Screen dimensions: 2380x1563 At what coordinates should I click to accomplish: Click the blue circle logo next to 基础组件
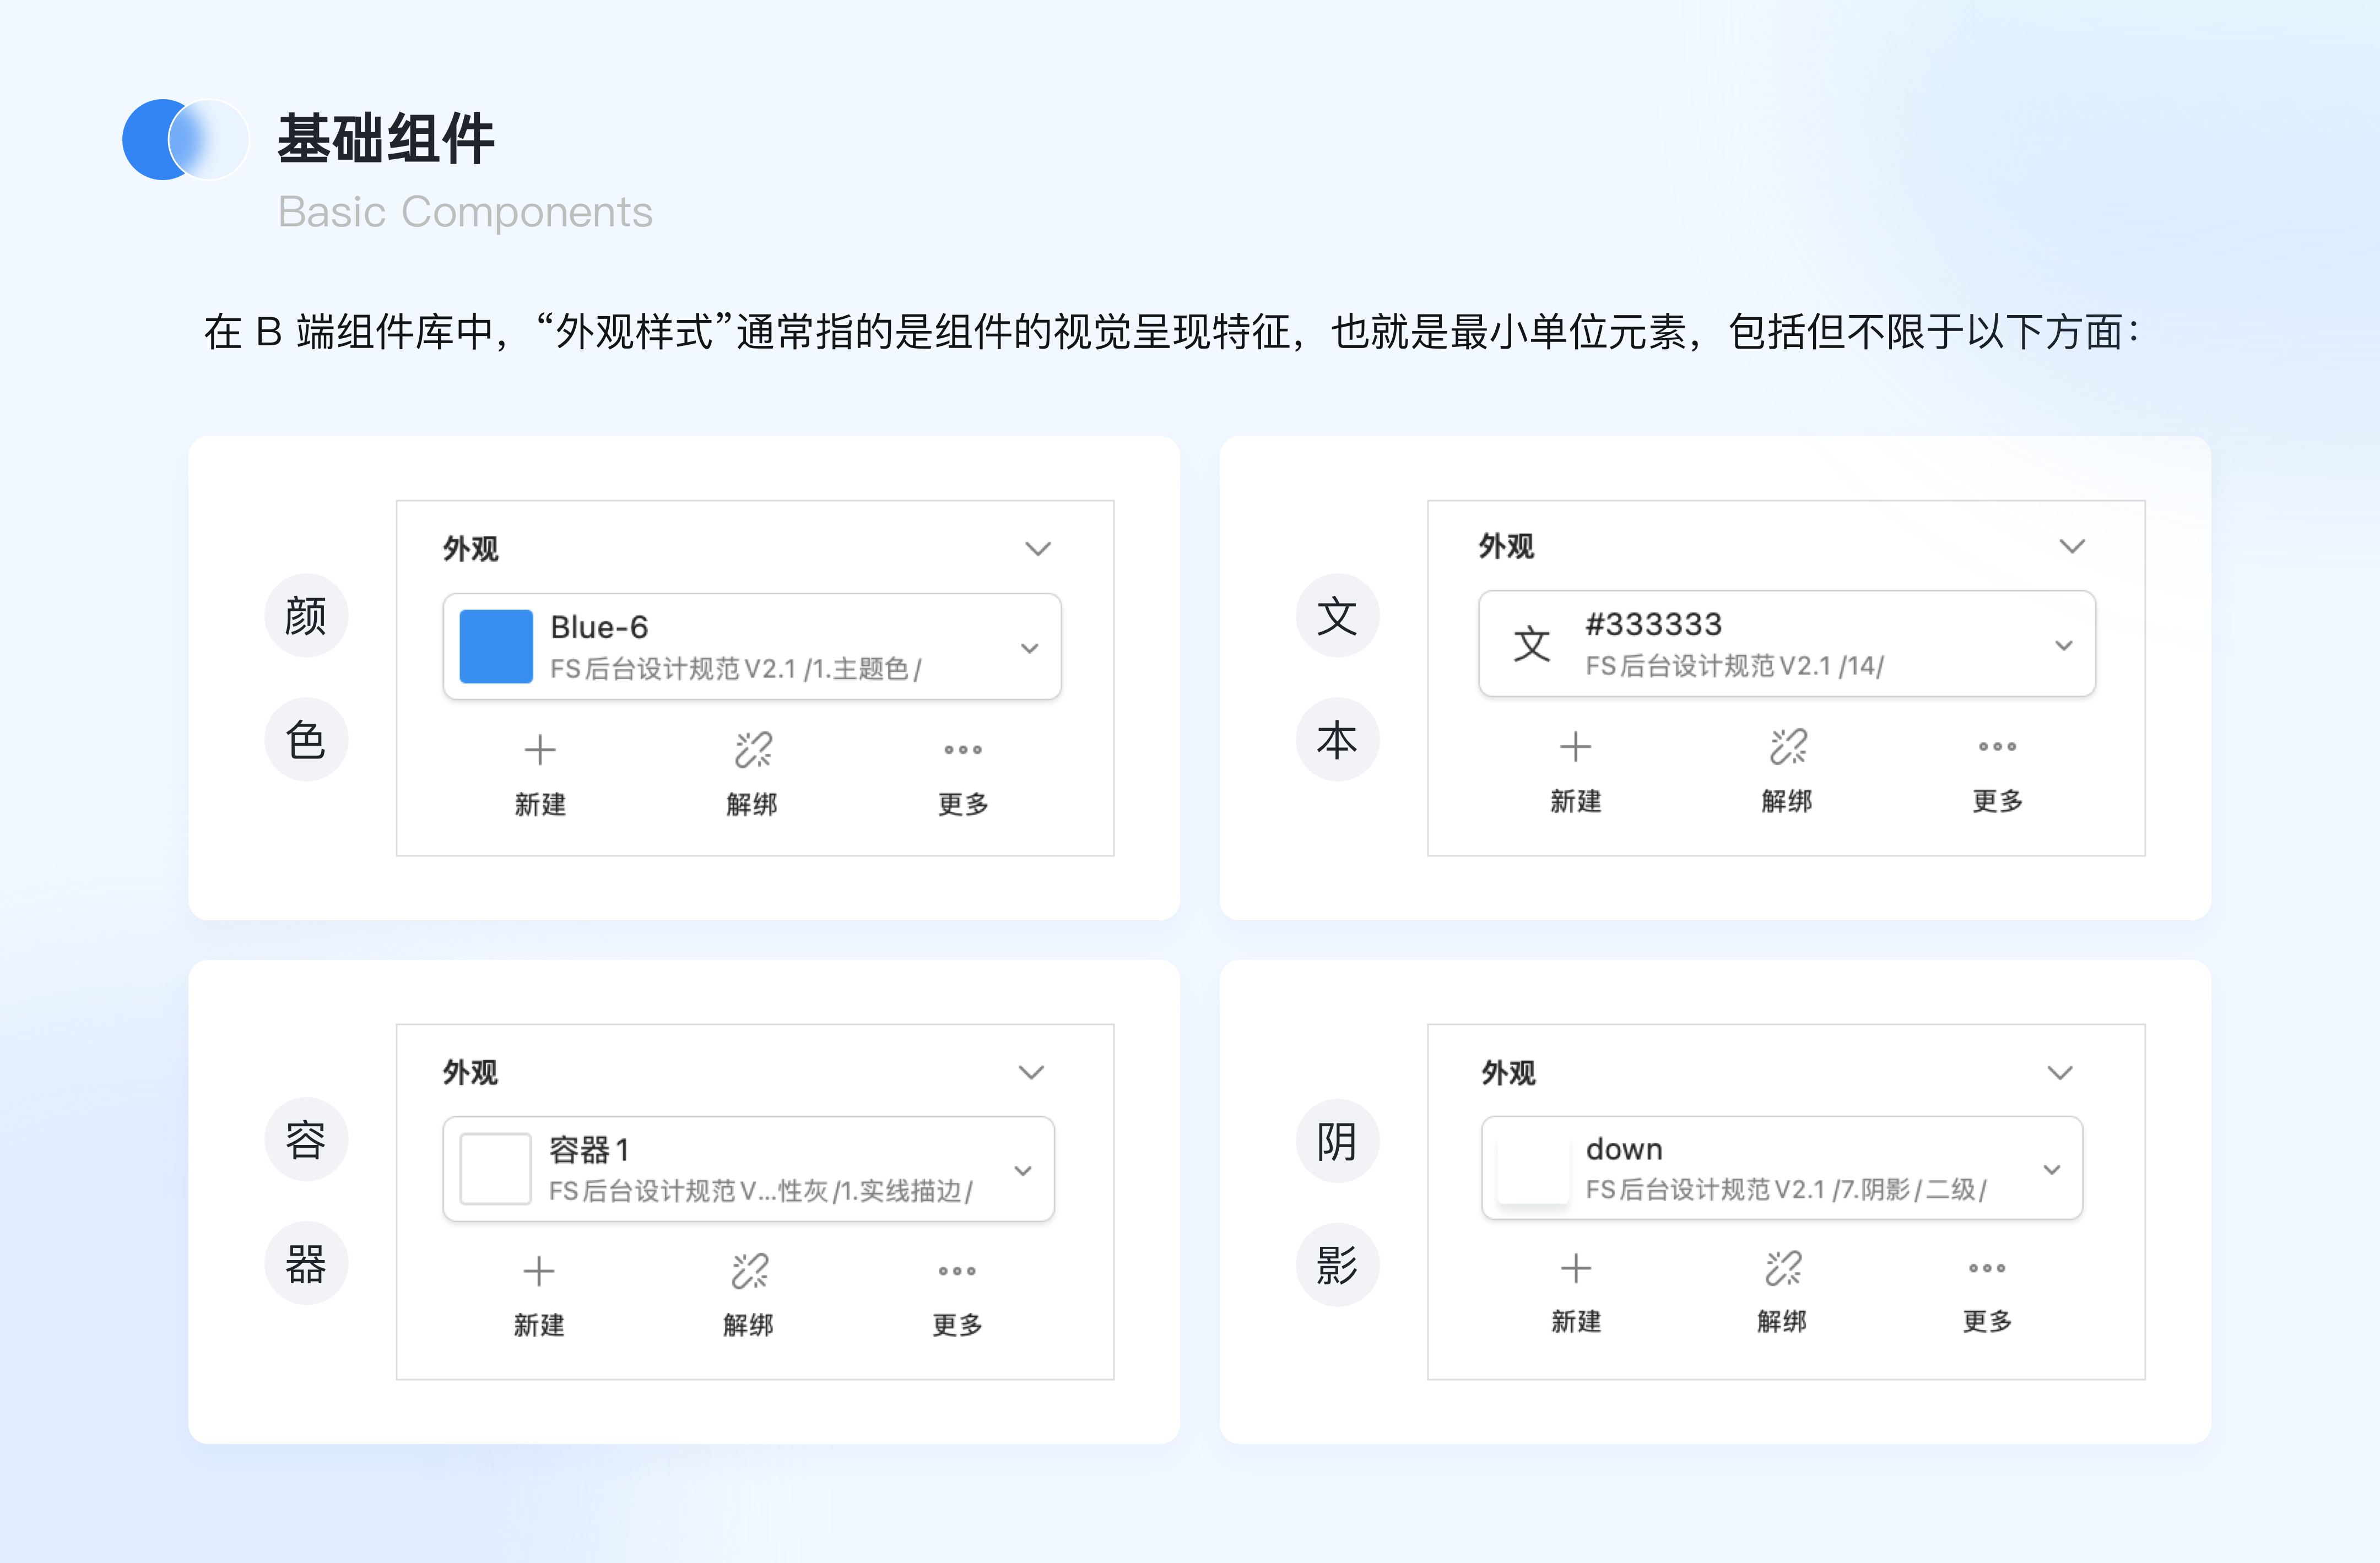[x=185, y=139]
